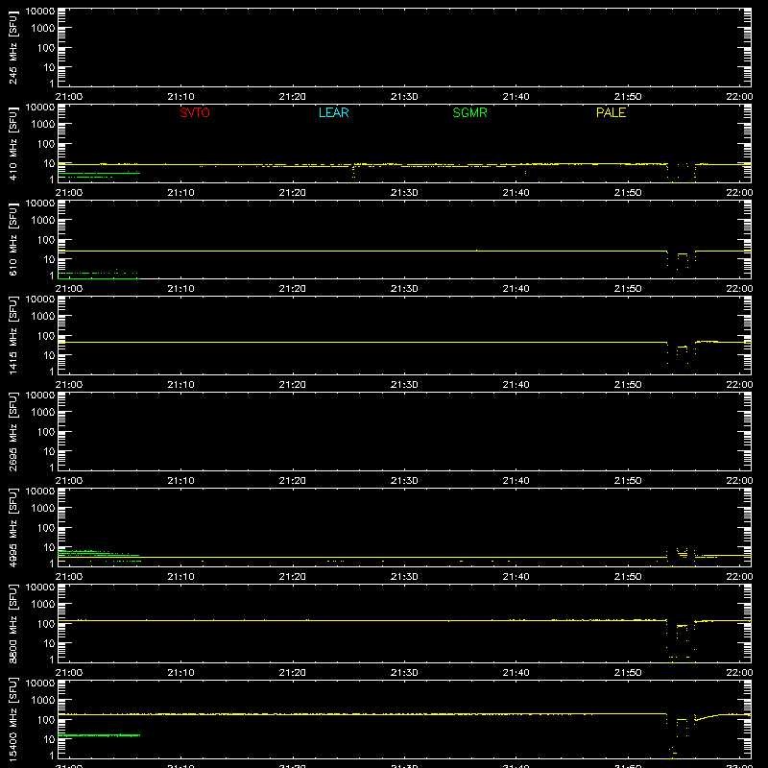
Task: Select the 2695 MHz [SFU] axis title
Action: tap(12, 431)
